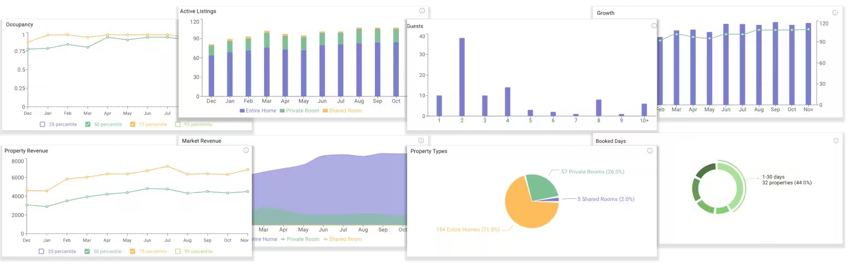
Task: Enable 25 percentile checkbox in Occupancy chart
Action: pos(42,124)
